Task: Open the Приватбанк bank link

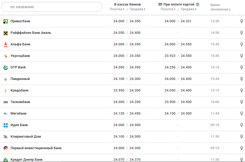Action: point(20,21)
